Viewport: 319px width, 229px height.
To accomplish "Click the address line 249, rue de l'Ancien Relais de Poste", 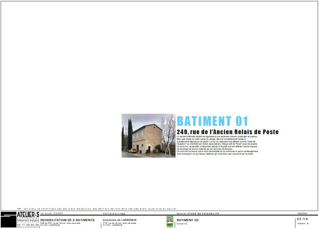I will pos(228,132).
